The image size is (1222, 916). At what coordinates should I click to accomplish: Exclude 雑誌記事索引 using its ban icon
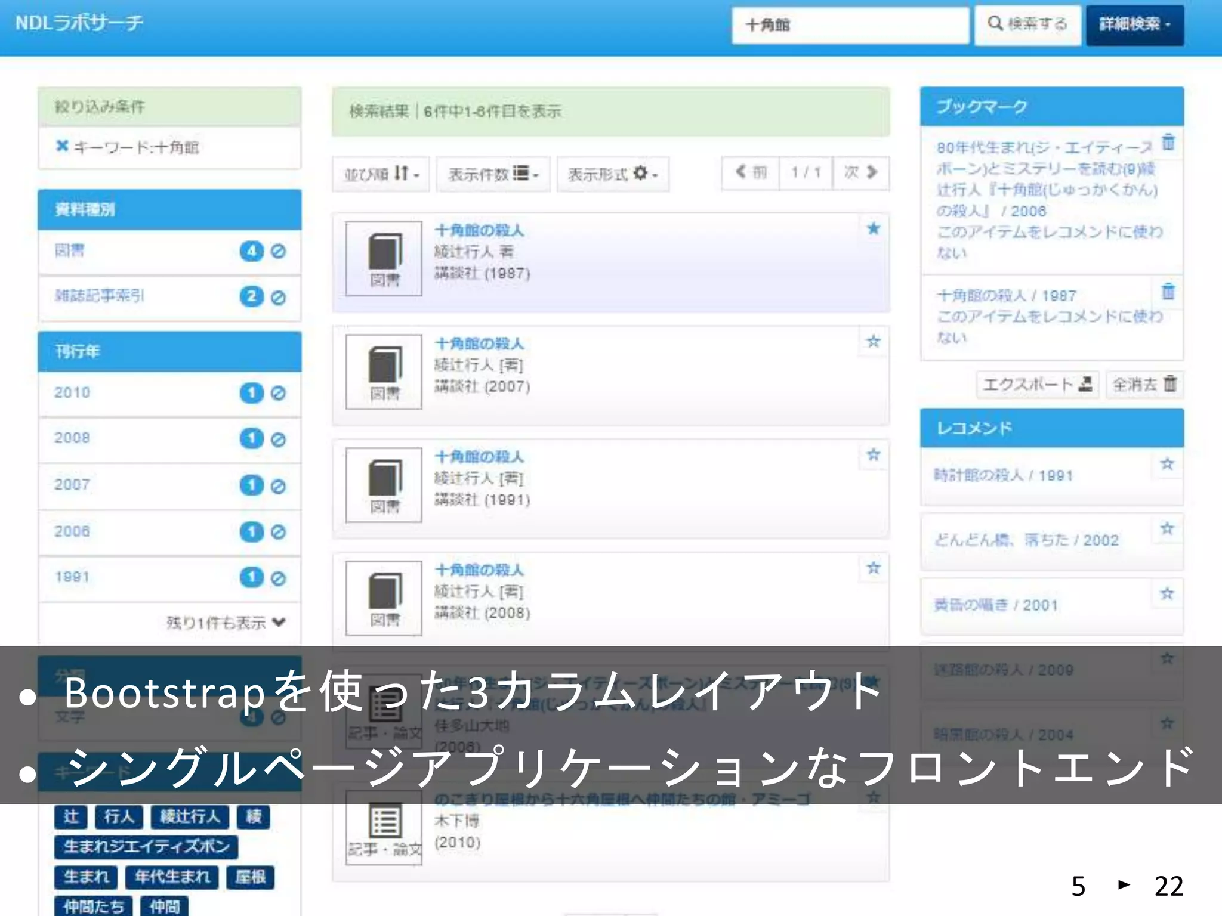(278, 297)
